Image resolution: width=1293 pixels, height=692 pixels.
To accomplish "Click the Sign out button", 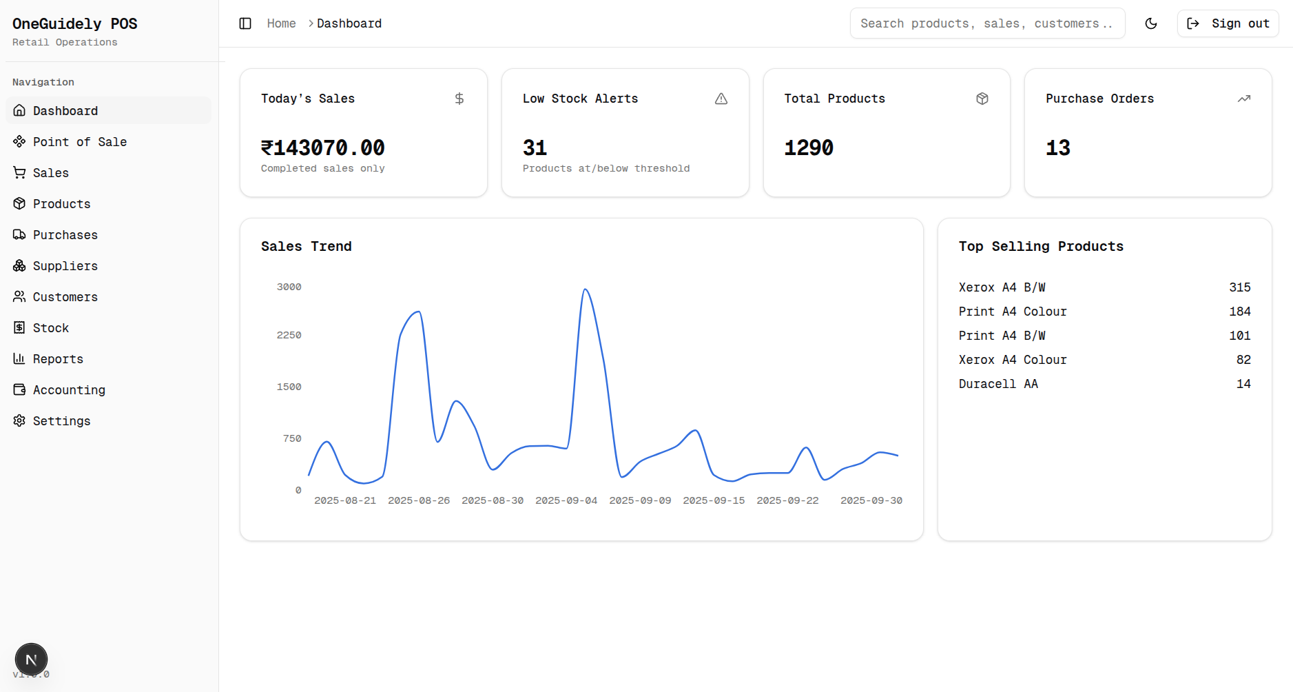I will pos(1228,23).
